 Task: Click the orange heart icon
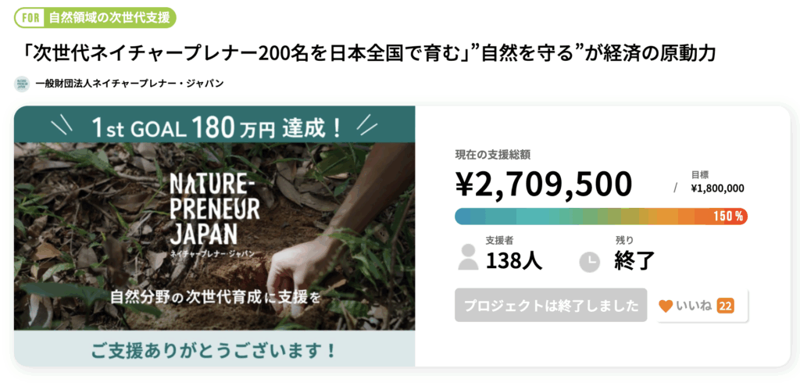pos(666,306)
